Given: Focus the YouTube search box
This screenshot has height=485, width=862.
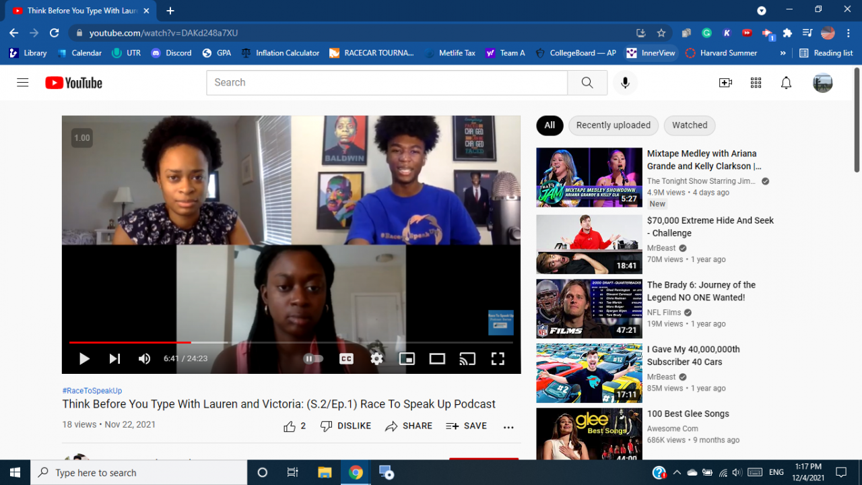Looking at the screenshot, I should pos(387,83).
